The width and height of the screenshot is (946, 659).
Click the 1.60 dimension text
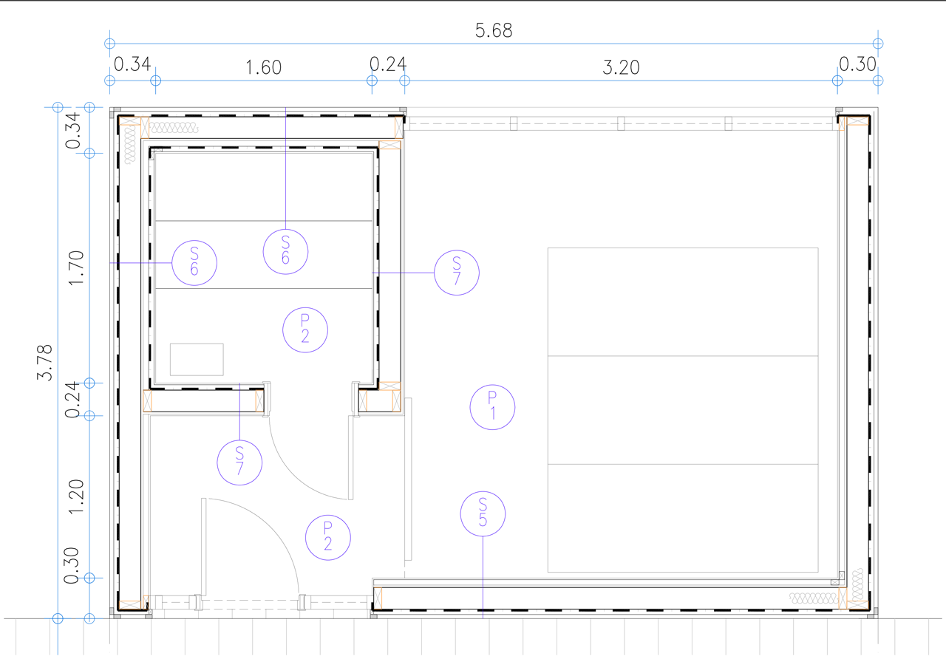(263, 67)
